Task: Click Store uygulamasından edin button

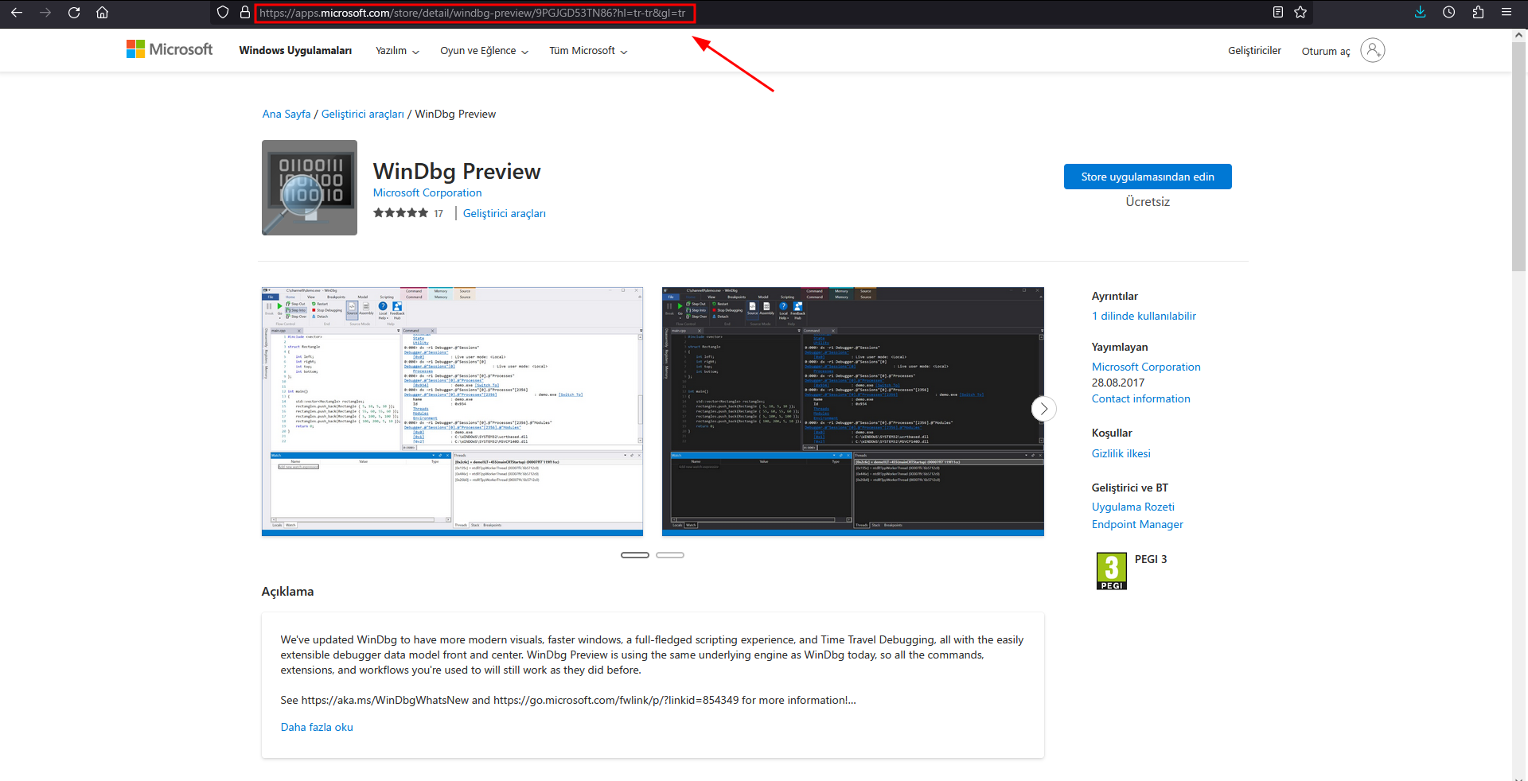Action: click(1148, 177)
